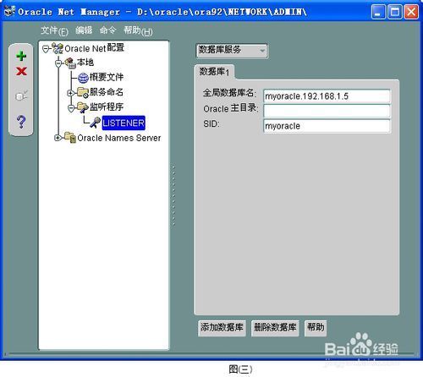Click the 添加数据库 button
The image size is (423, 377).
pos(222,328)
